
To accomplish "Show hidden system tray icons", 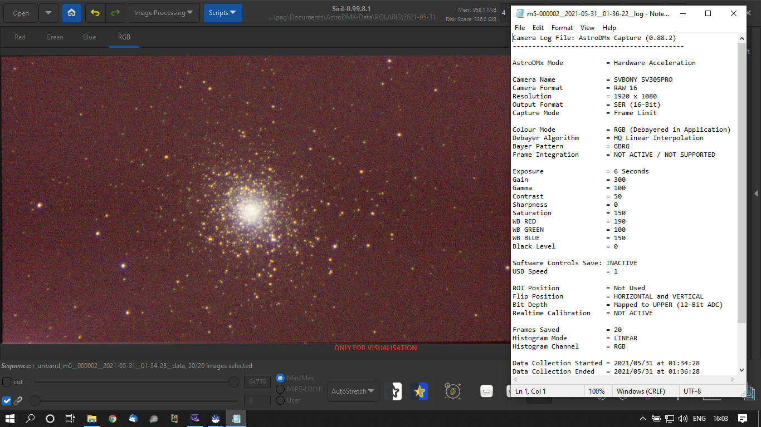I will (643, 419).
